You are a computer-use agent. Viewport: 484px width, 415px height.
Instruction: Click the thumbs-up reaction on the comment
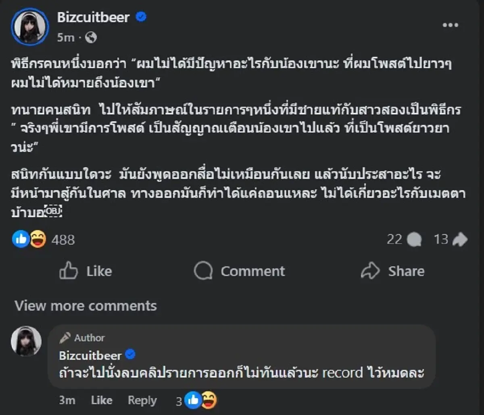(x=192, y=401)
